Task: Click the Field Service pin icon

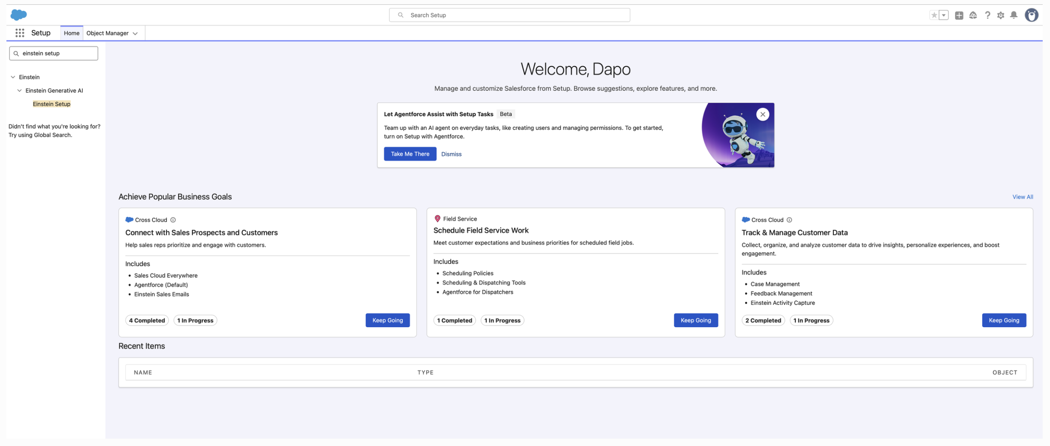Action: [x=437, y=219]
